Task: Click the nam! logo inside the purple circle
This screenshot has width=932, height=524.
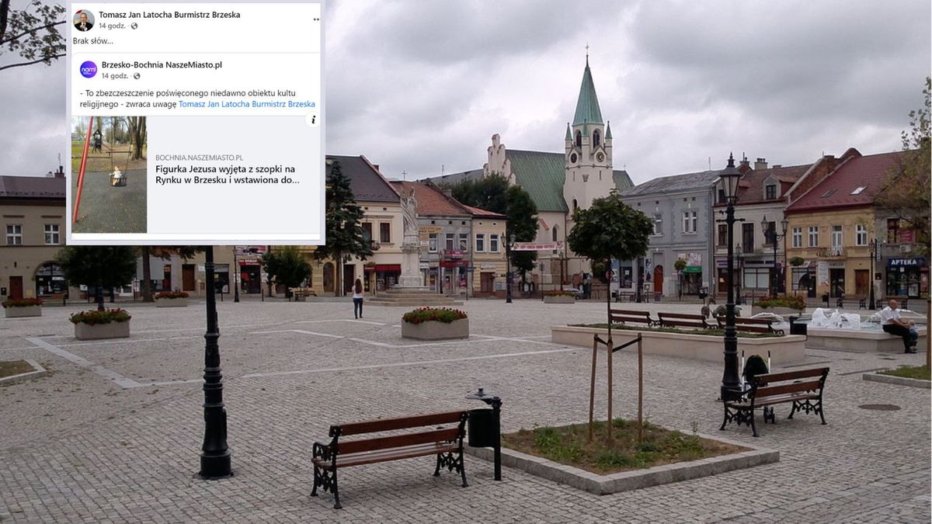Action: pos(89,71)
